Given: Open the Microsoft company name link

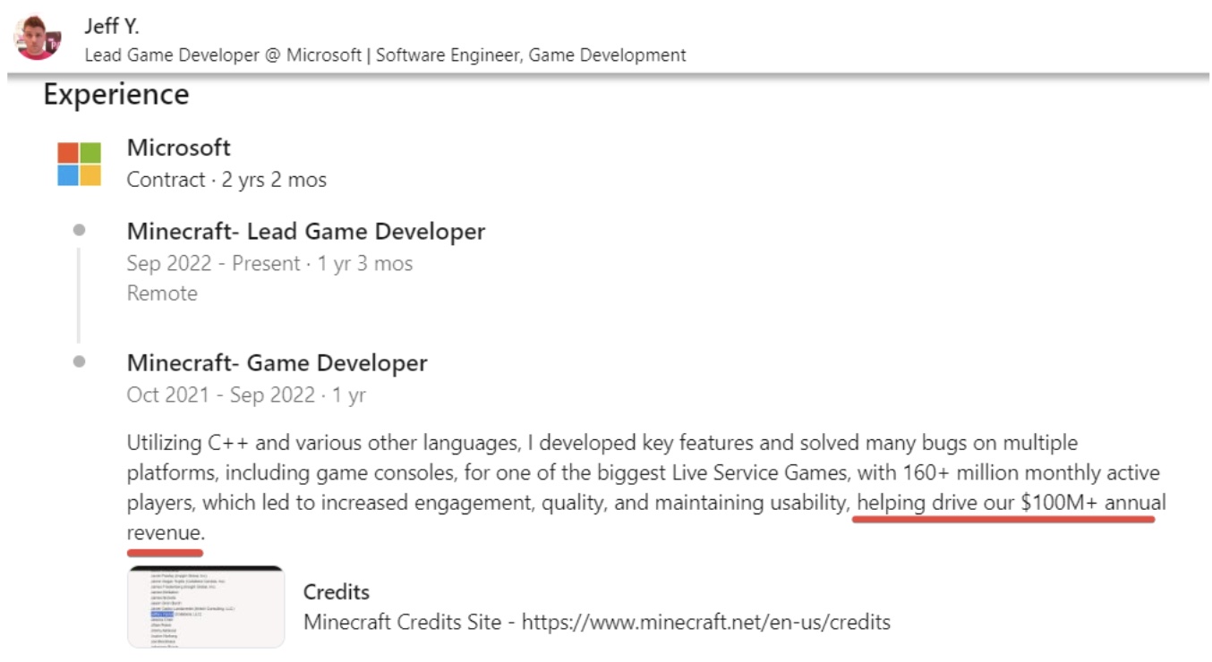Looking at the screenshot, I should 179,148.
